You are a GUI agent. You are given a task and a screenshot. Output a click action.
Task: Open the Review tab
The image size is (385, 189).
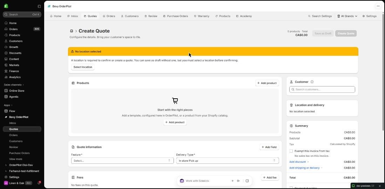click(x=151, y=16)
